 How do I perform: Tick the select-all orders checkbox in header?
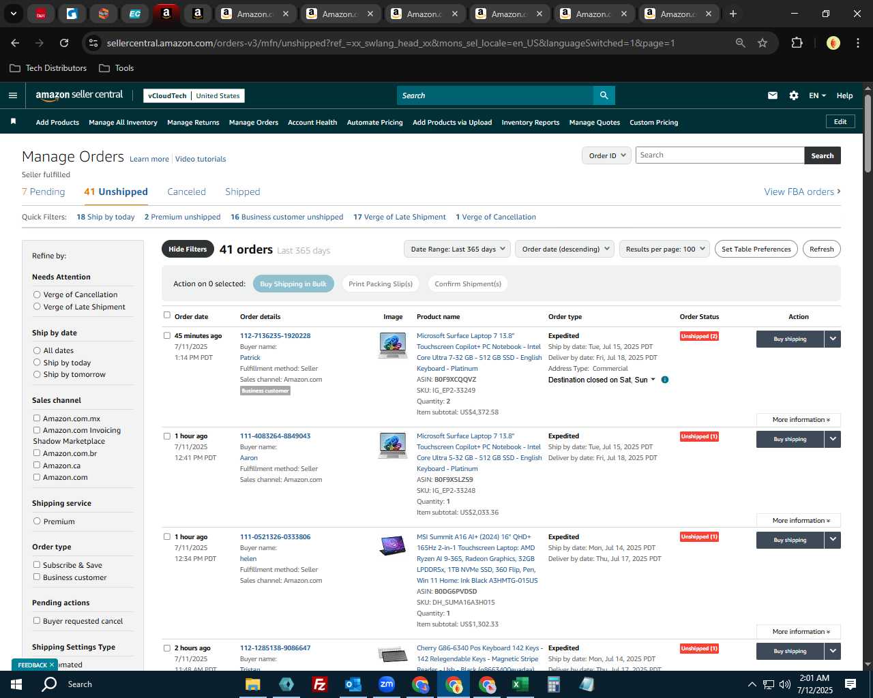(x=167, y=315)
